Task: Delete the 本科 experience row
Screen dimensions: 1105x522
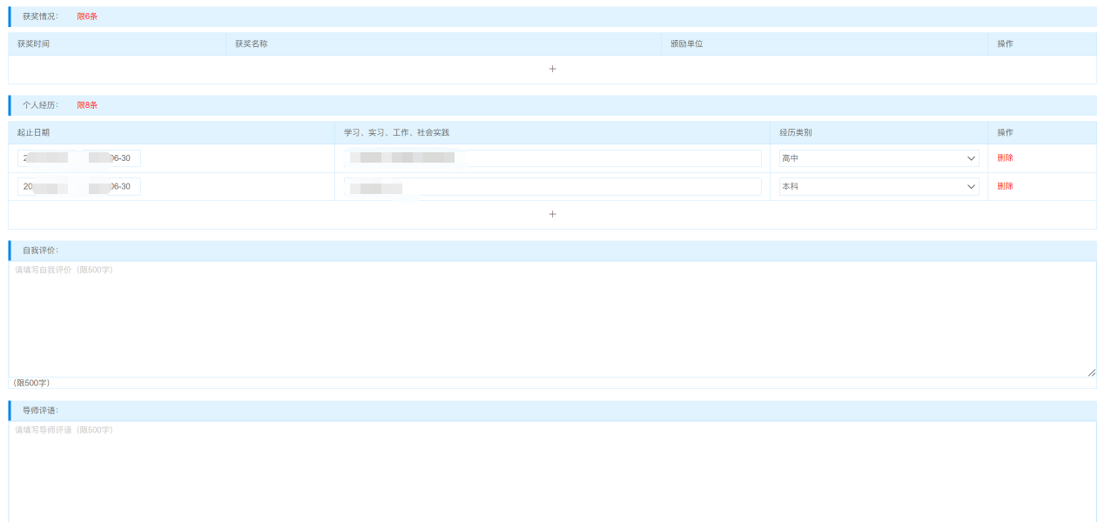Action: [x=1005, y=186]
